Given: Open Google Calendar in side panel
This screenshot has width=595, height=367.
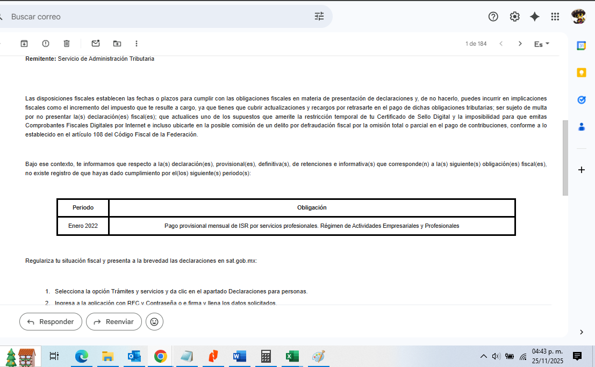Looking at the screenshot, I should point(581,46).
